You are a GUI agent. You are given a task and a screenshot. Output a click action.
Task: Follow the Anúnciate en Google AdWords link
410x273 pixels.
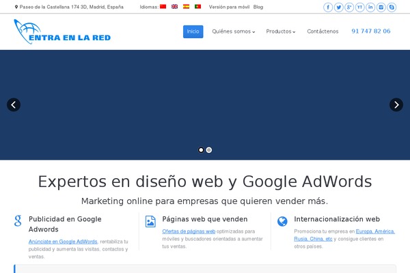point(63,242)
